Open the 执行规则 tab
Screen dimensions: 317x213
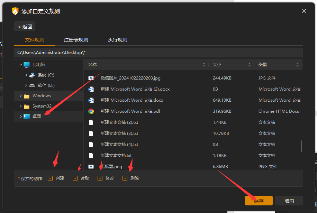pos(118,40)
